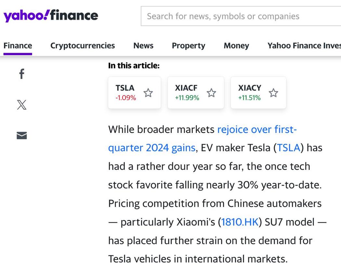The height and width of the screenshot is (271, 341).
Task: Open the TSLA ticker card
Action: 134,93
